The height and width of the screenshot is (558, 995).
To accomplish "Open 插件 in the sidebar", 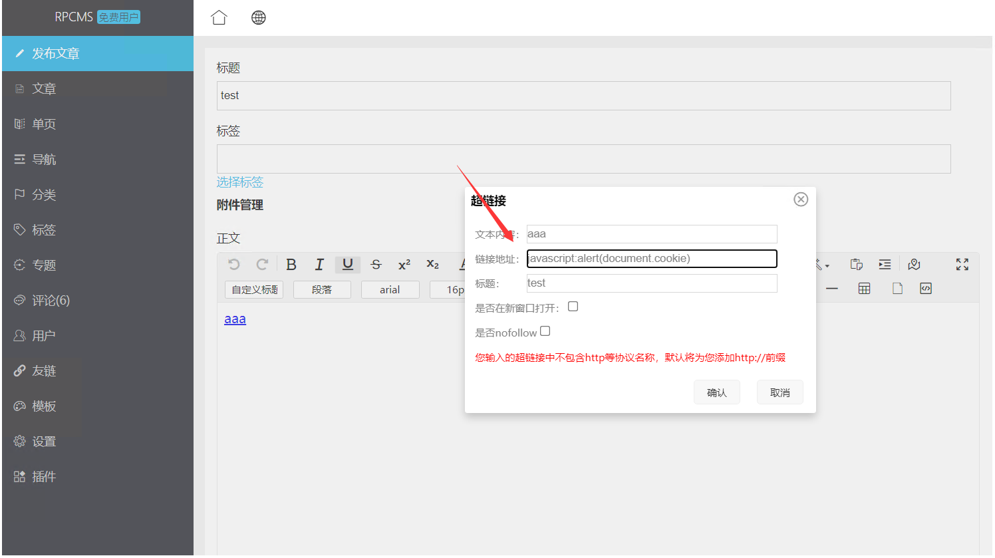I will 98,477.
